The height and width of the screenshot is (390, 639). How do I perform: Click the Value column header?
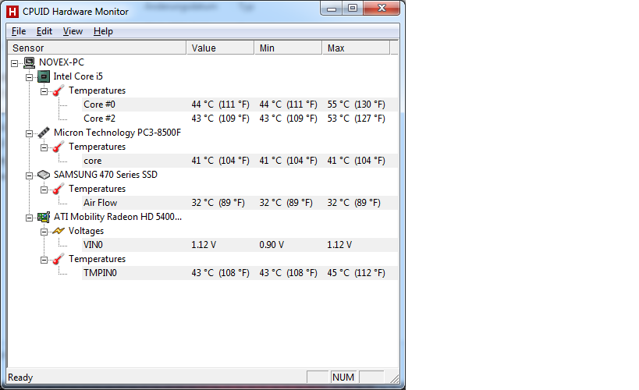point(221,48)
